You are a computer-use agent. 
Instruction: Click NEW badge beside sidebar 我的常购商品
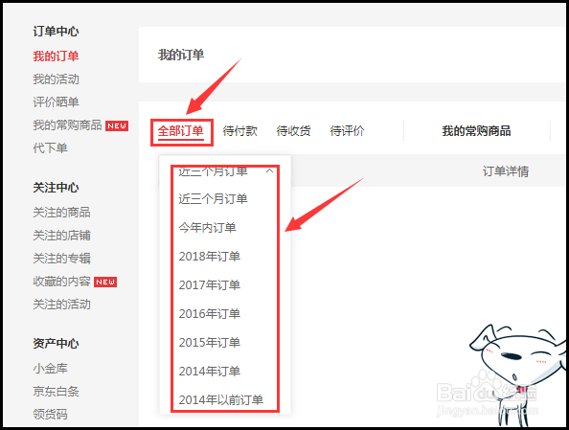(x=117, y=125)
